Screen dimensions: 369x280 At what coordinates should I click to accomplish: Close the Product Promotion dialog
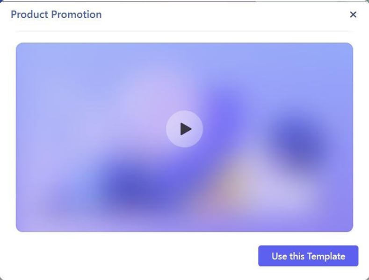(x=353, y=14)
